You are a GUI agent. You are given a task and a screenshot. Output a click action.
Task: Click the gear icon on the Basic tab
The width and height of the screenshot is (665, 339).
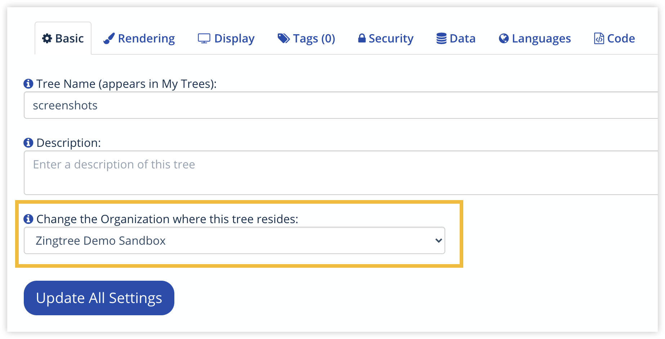click(x=46, y=38)
